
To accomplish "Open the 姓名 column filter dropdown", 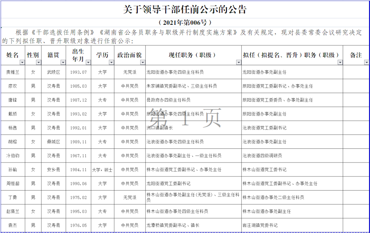I will click(22, 62).
